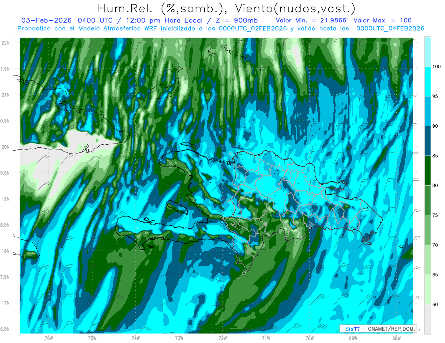This screenshot has width=445, height=343.
Task: Click the '0000UTC_02FEB2026' initialization time
Action: 253,28
